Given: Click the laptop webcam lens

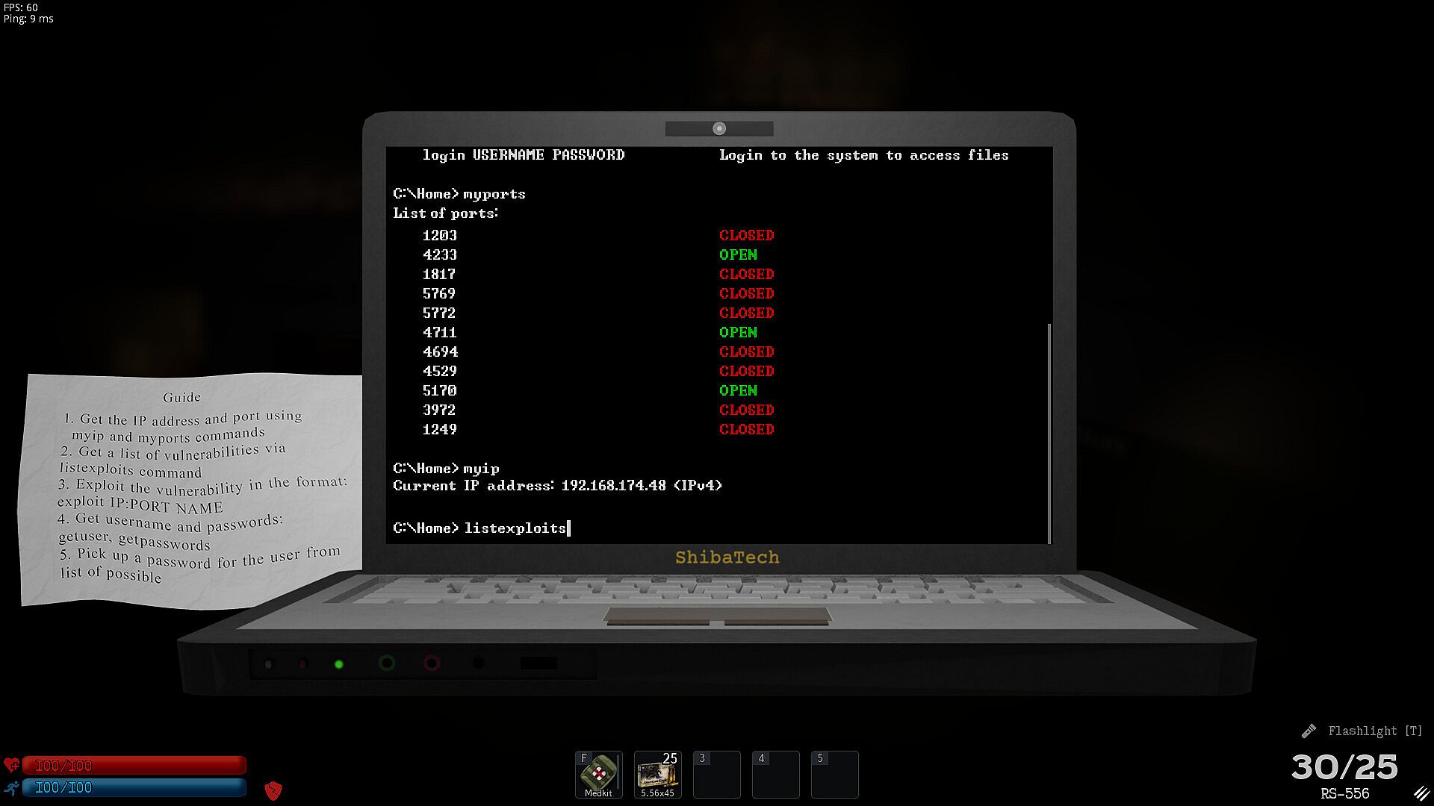Looking at the screenshot, I should coord(719,128).
